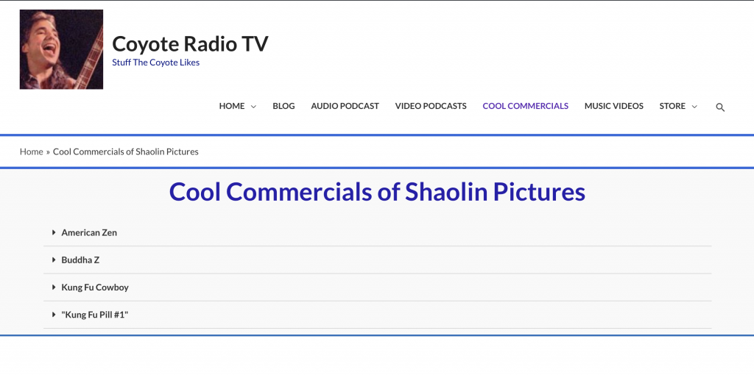754x375 pixels.
Task: Open the Coyote Radio TV site title
Action: pyautogui.click(x=190, y=43)
